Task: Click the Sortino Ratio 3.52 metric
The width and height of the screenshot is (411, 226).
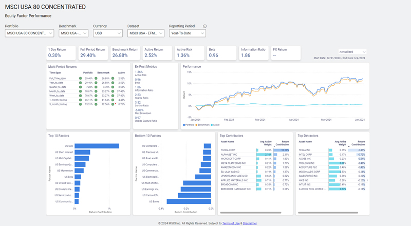Action: click(142, 104)
